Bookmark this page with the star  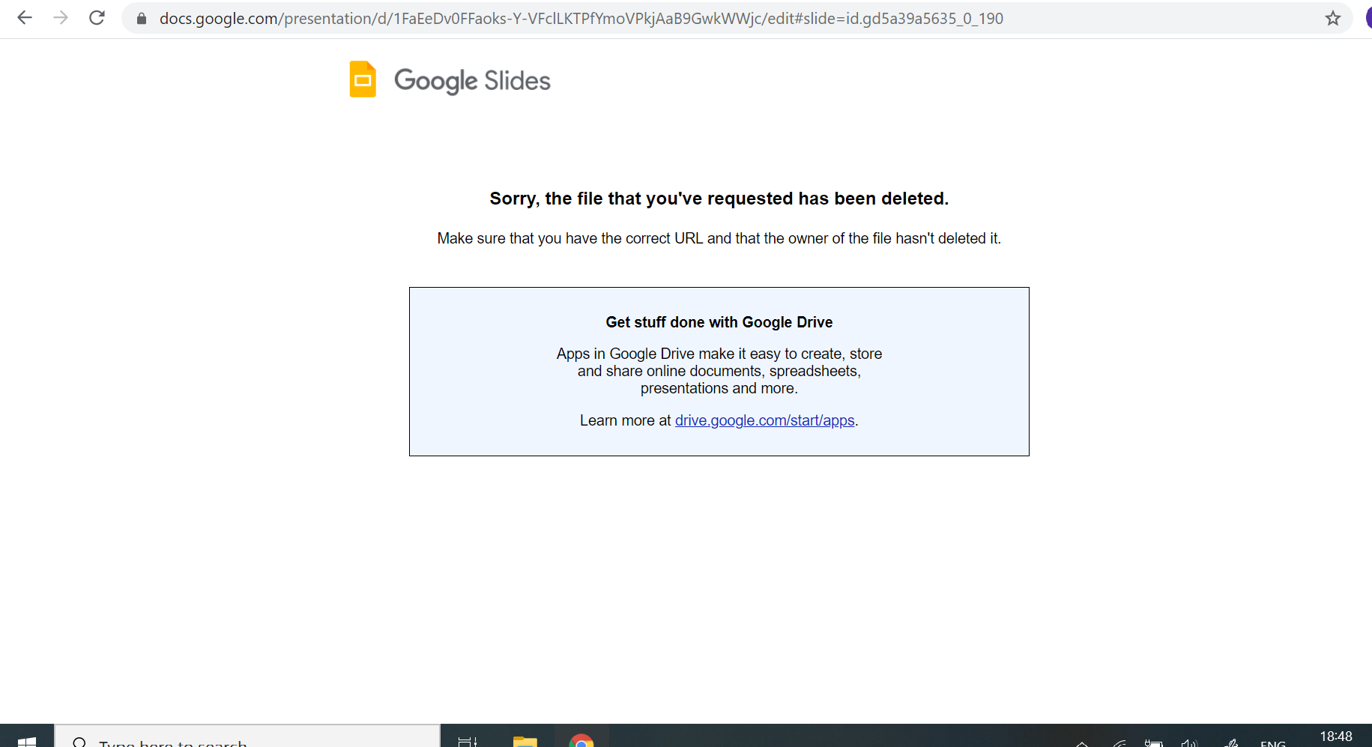(1332, 19)
